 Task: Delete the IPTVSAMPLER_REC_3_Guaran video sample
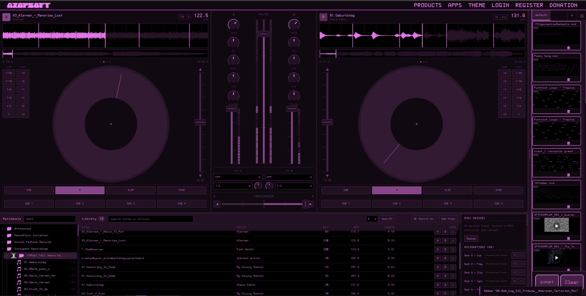[569, 239]
